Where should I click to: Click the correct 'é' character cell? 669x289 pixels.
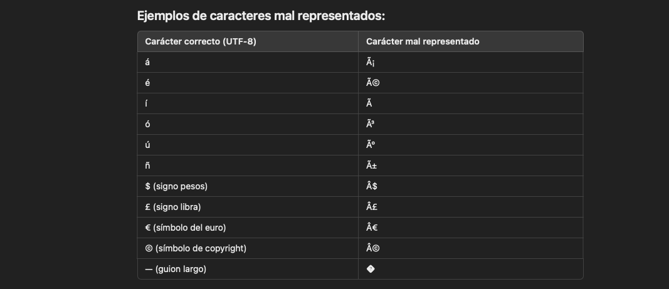coord(248,83)
